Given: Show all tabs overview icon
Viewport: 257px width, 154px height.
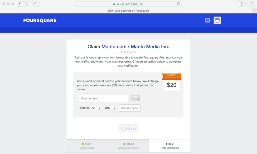Looking at the screenshot, I should (x=251, y=4).
